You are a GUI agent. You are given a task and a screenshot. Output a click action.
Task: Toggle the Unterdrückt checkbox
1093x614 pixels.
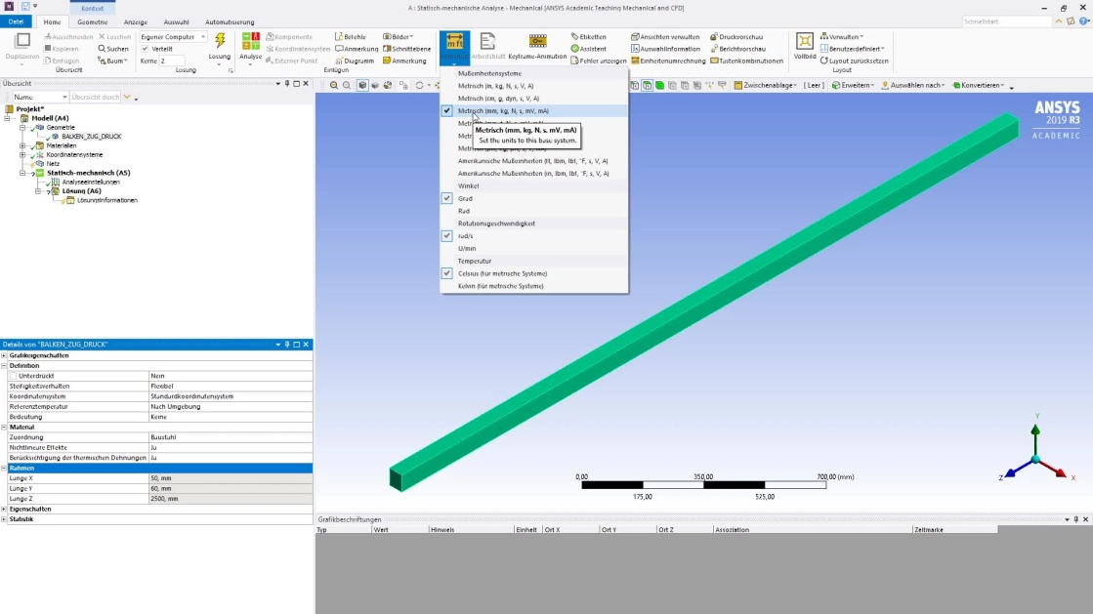[14, 376]
